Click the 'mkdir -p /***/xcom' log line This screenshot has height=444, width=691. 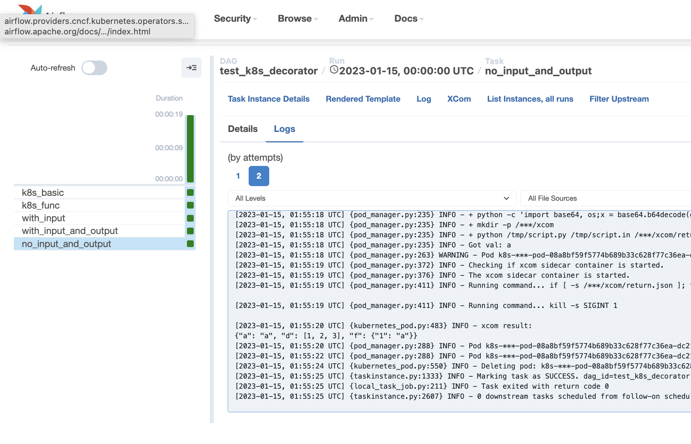tap(394, 225)
